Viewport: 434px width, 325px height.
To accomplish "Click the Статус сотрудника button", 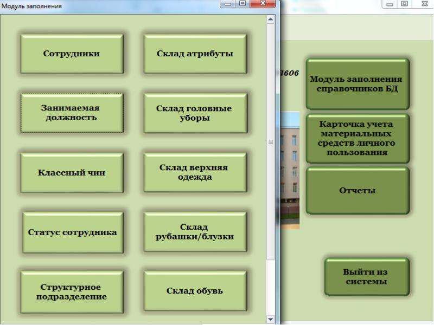I will click(72, 231).
